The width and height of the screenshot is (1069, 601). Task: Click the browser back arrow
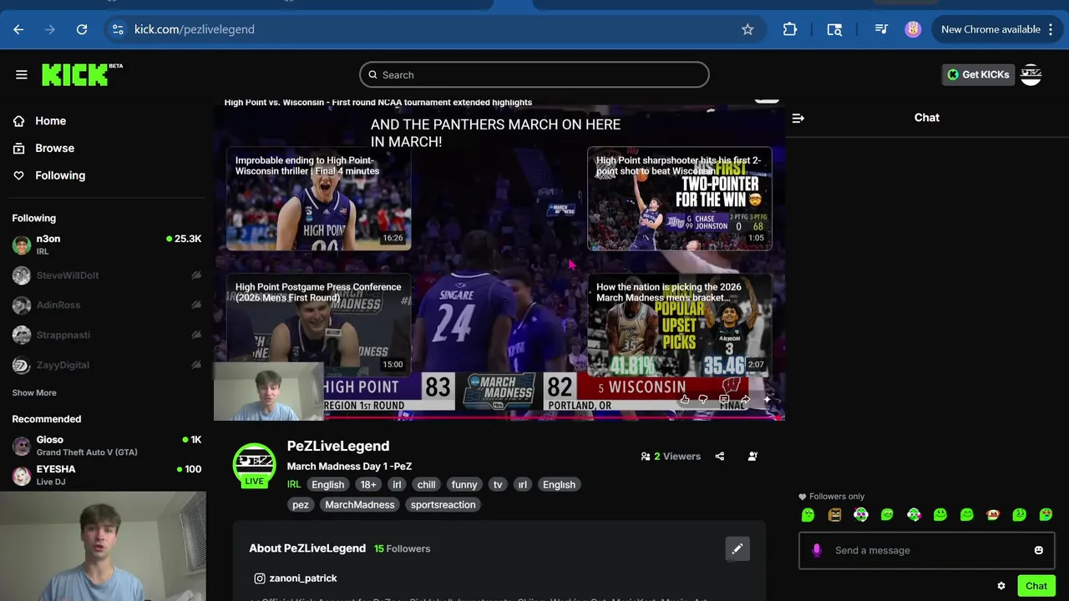click(x=18, y=29)
